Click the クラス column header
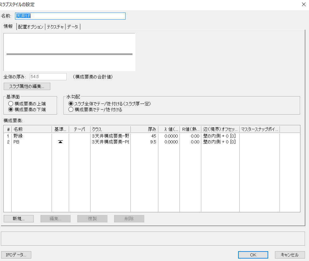Image resolution: width=309 pixels, height=261 pixels. point(110,129)
